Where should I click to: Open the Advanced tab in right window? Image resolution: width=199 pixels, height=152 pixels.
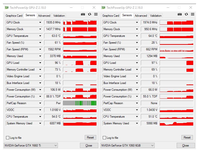141,16
